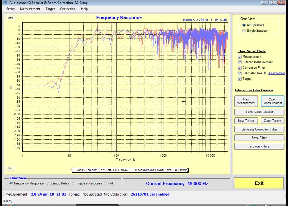The height and width of the screenshot is (206, 288).
Task: Select the All radio button in bottom Chart View
Action: pos(107,183)
